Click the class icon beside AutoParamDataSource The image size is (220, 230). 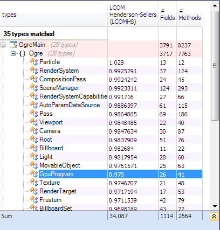click(x=34, y=105)
